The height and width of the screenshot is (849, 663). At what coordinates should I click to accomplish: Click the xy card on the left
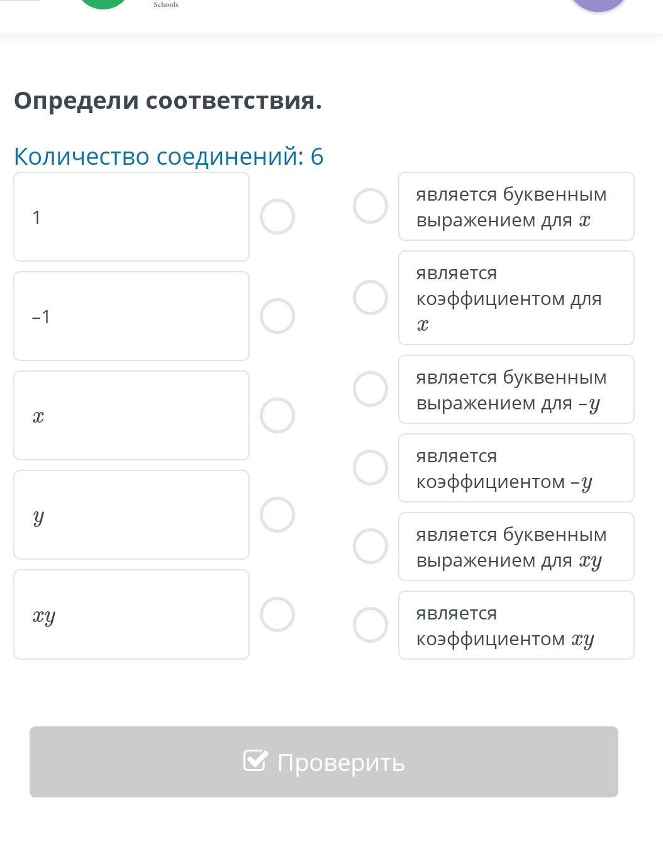pos(131,614)
